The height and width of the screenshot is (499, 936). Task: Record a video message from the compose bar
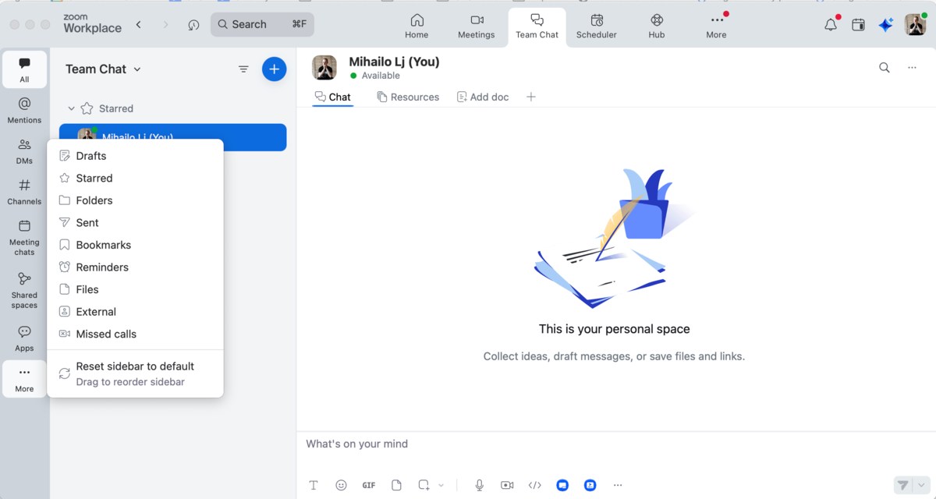[507, 484]
